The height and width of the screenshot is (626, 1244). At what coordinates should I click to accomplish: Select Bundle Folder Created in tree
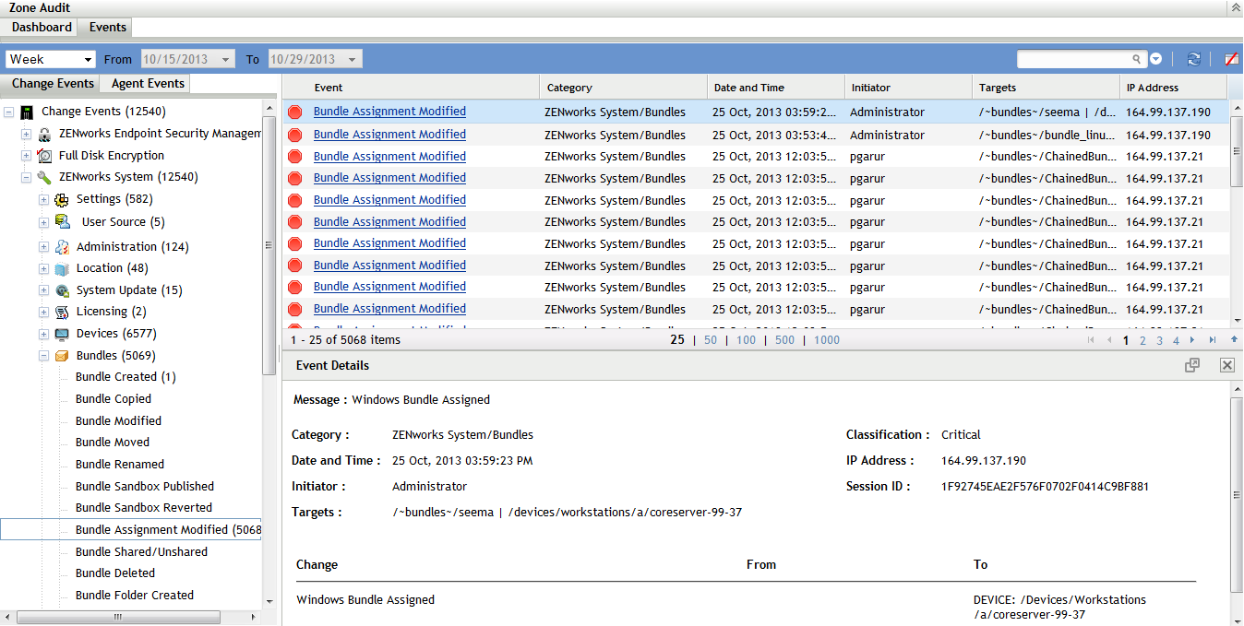click(135, 596)
